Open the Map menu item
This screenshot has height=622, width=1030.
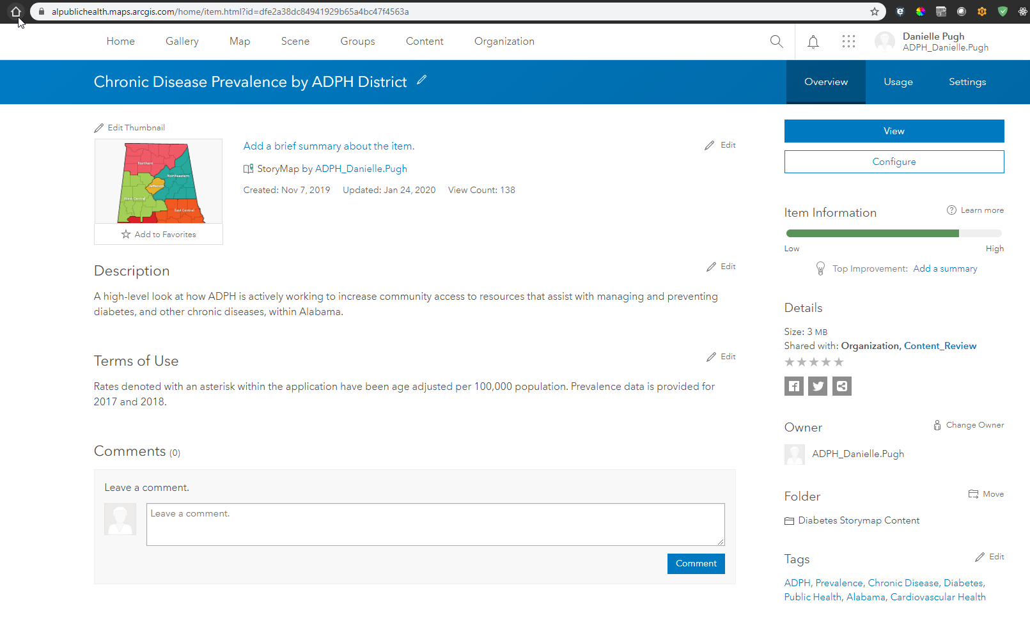(x=240, y=42)
